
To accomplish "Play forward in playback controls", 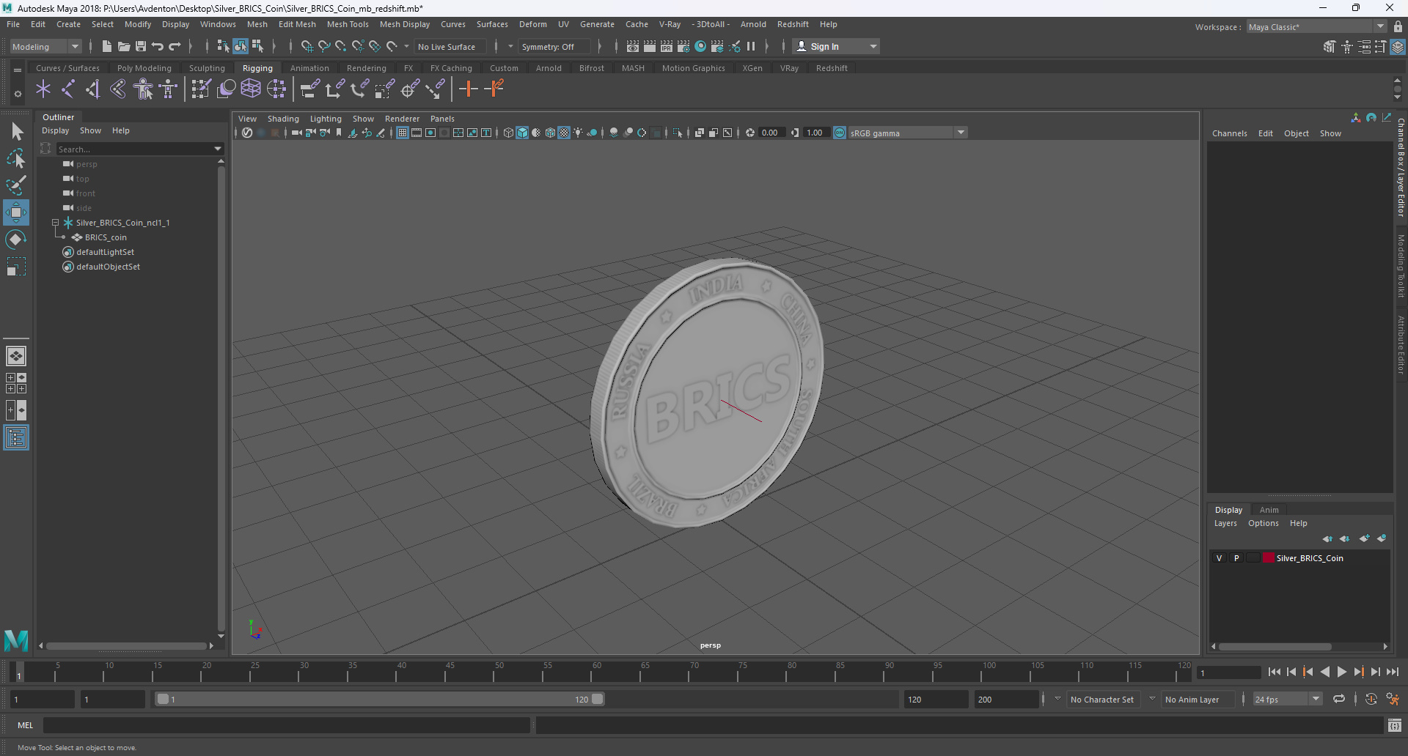I will click(1342, 672).
